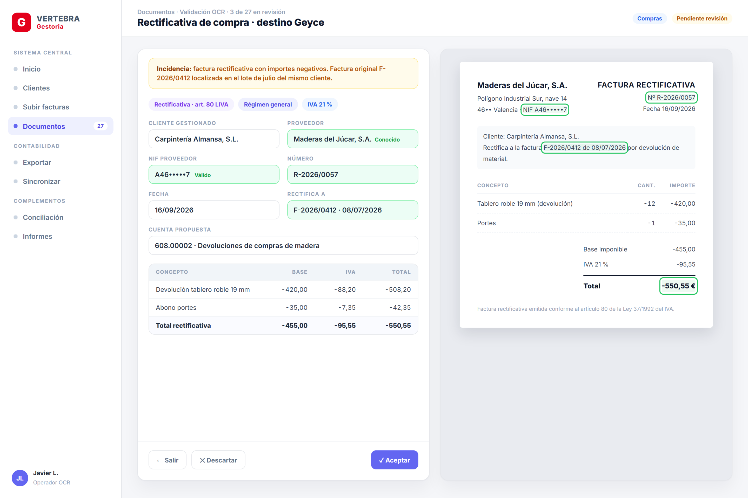Click the red Vertebra G logo

21,22
